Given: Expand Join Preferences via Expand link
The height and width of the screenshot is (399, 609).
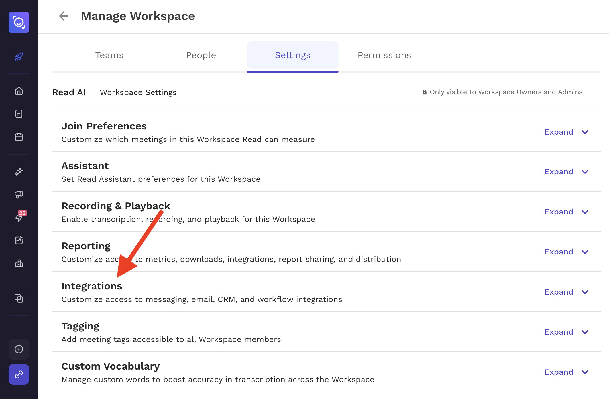Looking at the screenshot, I should pyautogui.click(x=559, y=132).
